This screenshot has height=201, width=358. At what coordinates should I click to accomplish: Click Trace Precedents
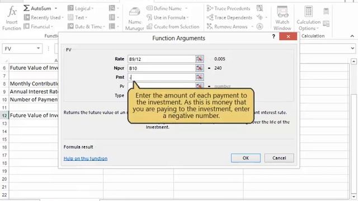point(228,8)
